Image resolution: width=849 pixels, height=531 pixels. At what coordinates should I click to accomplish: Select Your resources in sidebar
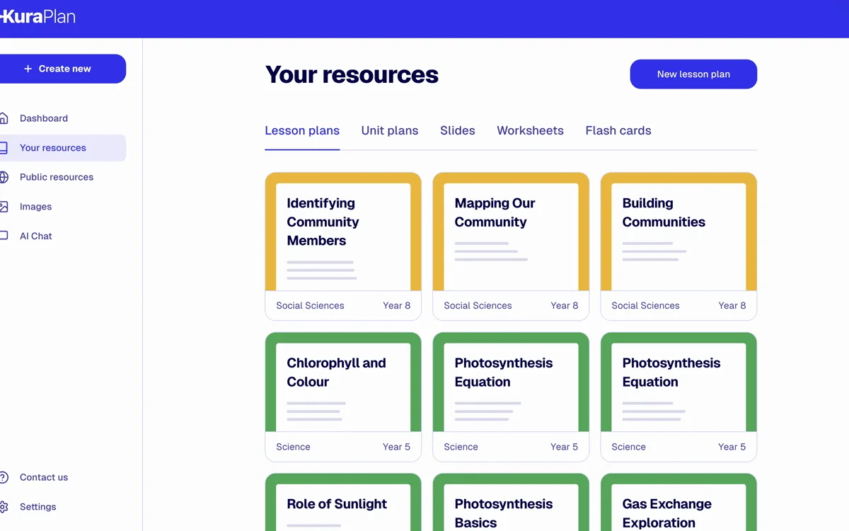point(63,148)
